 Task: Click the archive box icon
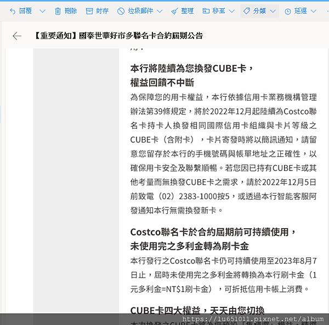pos(89,11)
